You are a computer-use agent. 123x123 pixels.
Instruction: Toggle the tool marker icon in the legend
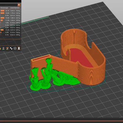pyautogui.click(x=19, y=48)
